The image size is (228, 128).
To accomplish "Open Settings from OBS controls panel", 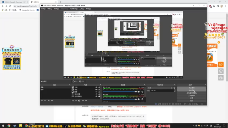I will click(x=192, y=98).
